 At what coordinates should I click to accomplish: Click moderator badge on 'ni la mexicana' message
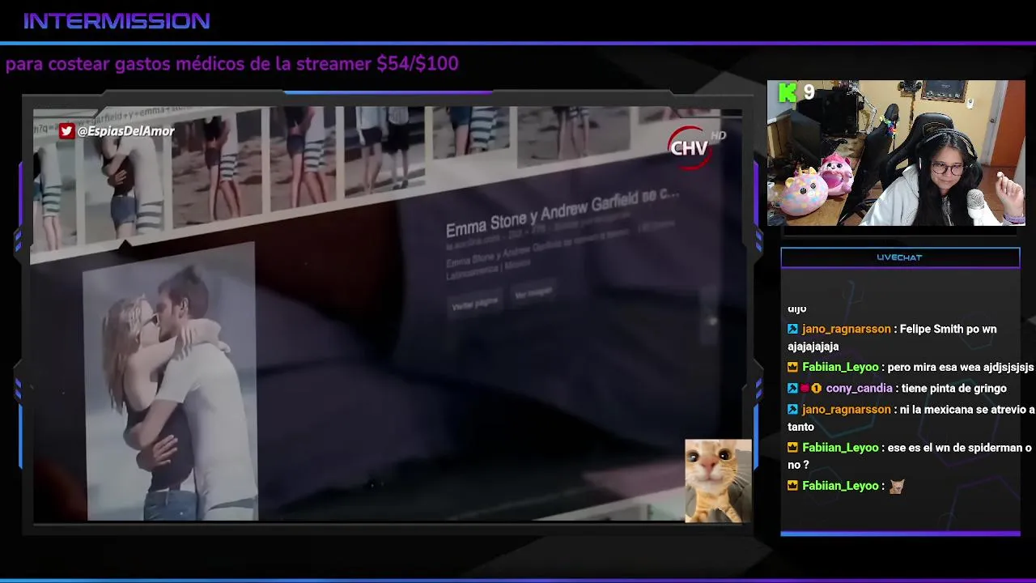click(792, 409)
